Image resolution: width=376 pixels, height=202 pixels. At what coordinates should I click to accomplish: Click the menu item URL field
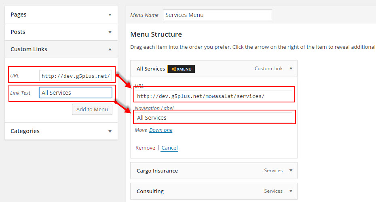coord(213,96)
